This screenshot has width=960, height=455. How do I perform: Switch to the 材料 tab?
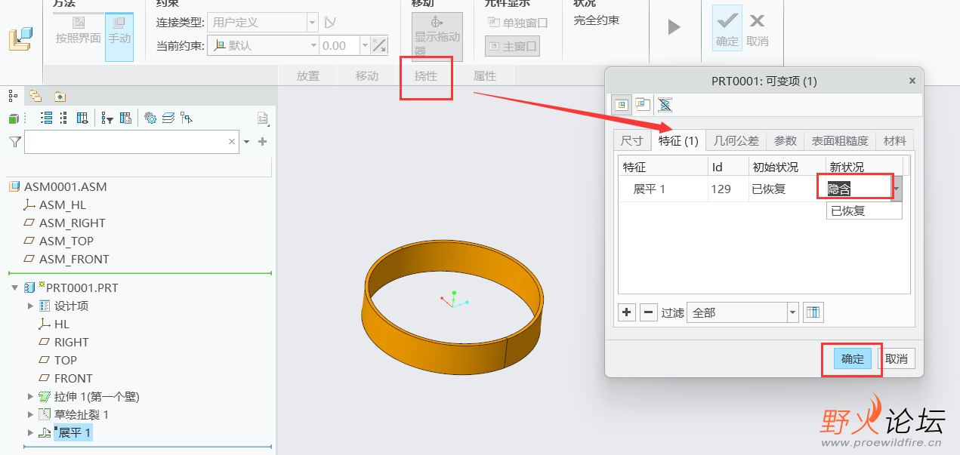point(894,140)
